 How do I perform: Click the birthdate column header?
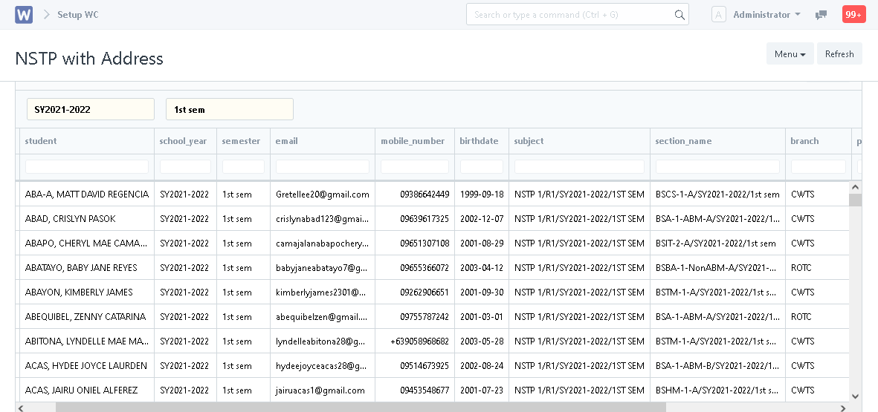click(x=482, y=141)
